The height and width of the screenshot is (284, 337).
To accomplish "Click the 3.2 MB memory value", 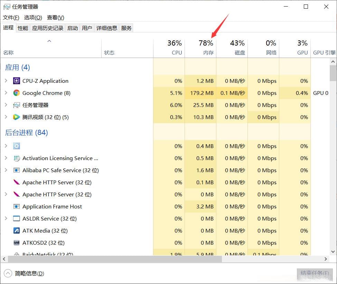I will (205, 207).
